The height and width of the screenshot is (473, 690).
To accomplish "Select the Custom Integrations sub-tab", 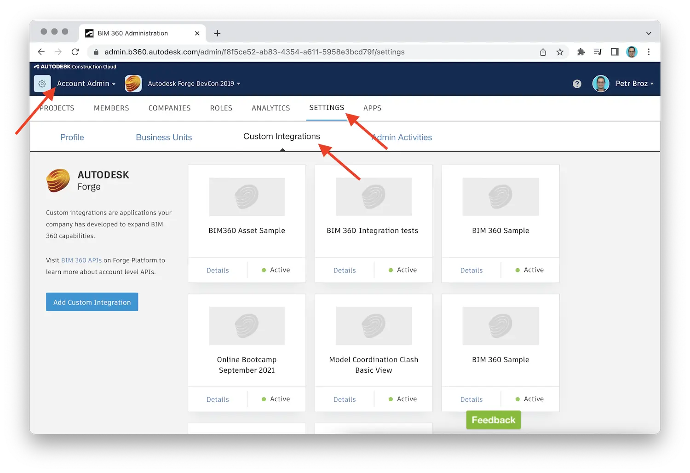I will click(282, 136).
